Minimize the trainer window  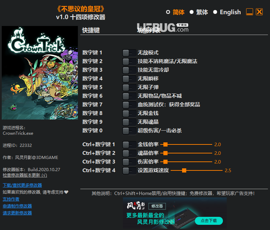coord(250,12)
